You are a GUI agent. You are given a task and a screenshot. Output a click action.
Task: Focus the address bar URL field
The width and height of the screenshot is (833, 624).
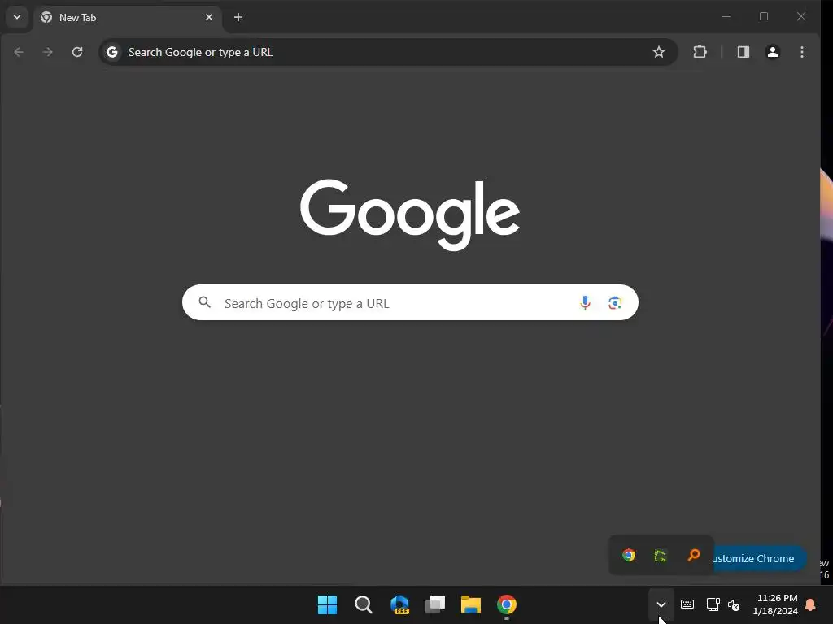pos(388,52)
